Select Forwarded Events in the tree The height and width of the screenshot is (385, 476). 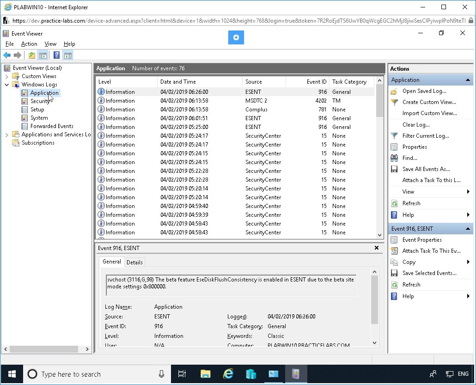(52, 126)
